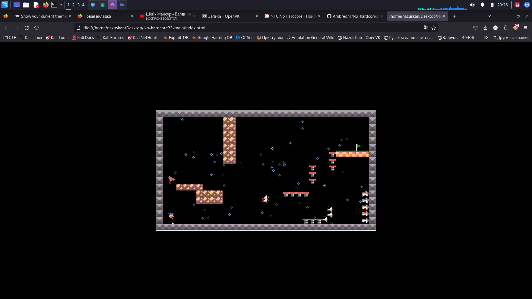The width and height of the screenshot is (532, 299).
Task: Switch to workspace 3
Action: pos(78,5)
